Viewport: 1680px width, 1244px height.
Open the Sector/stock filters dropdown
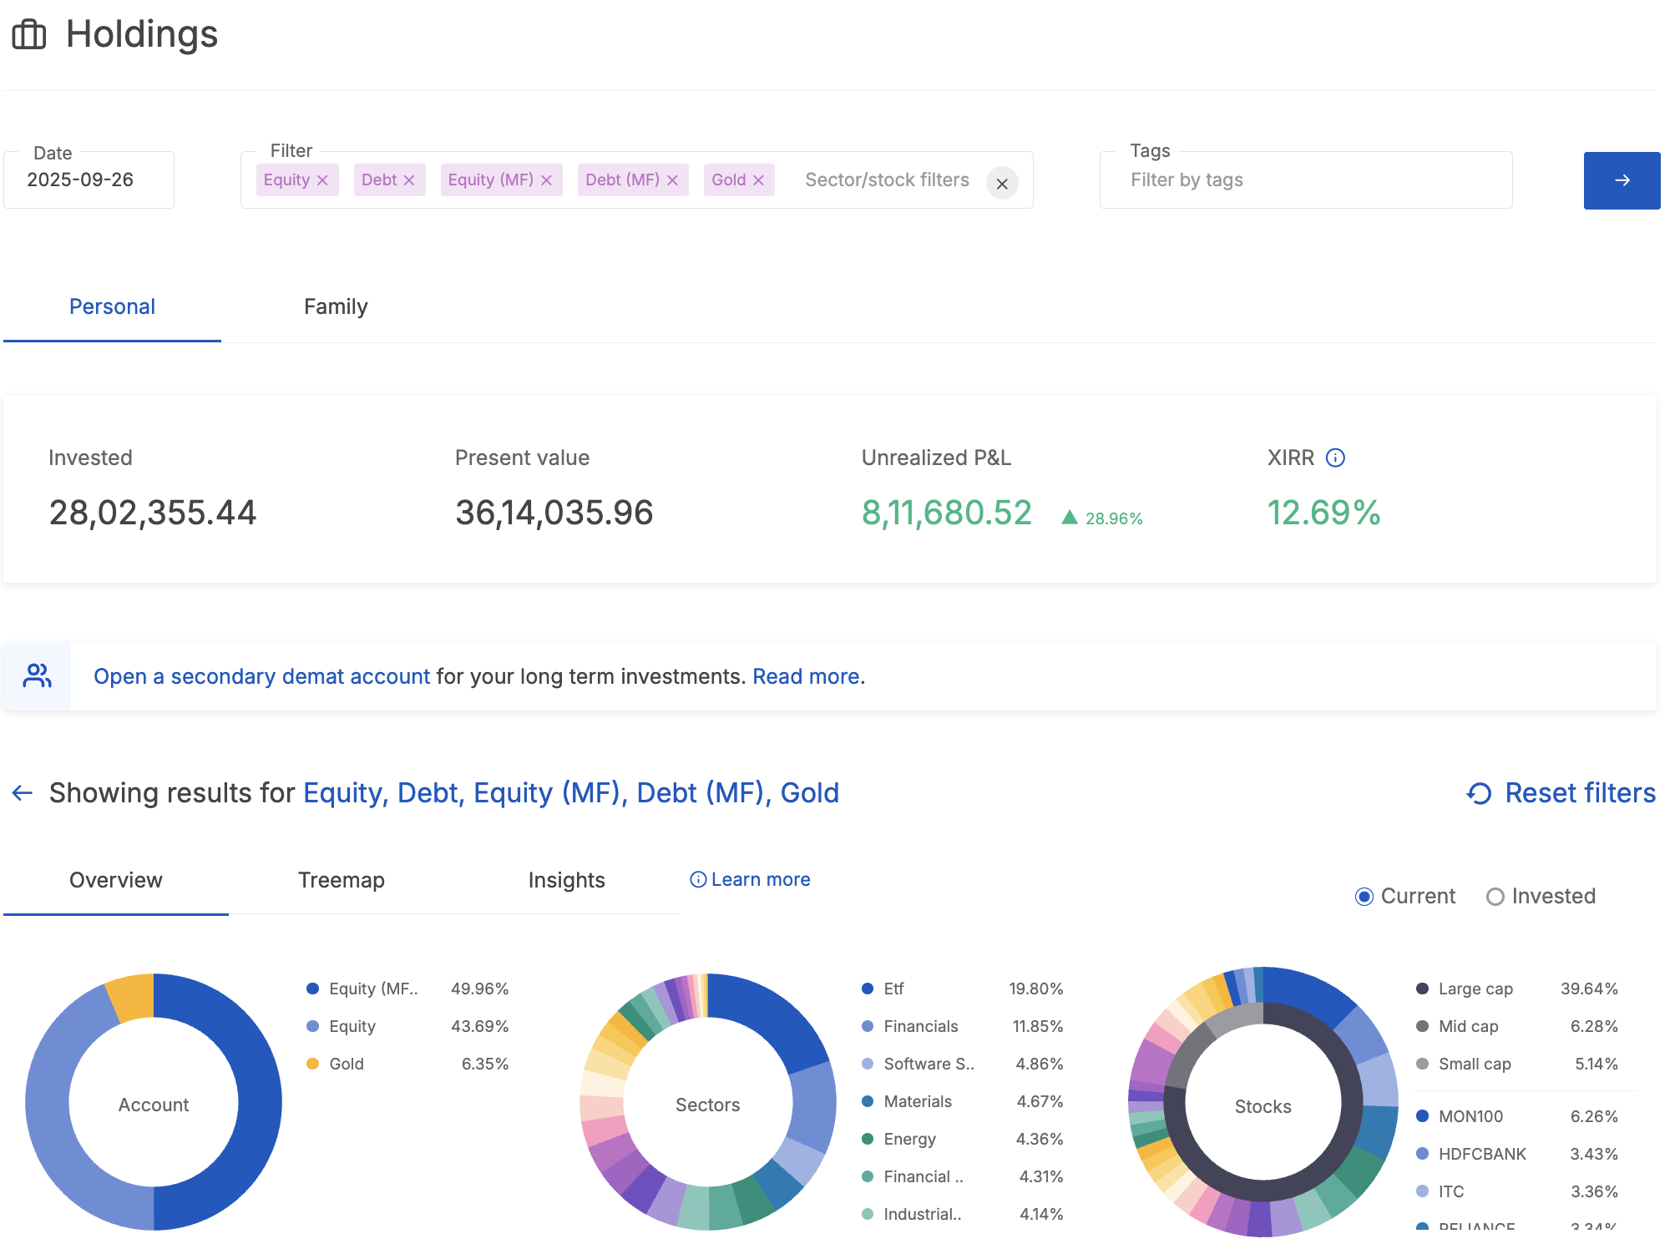pyautogui.click(x=887, y=180)
